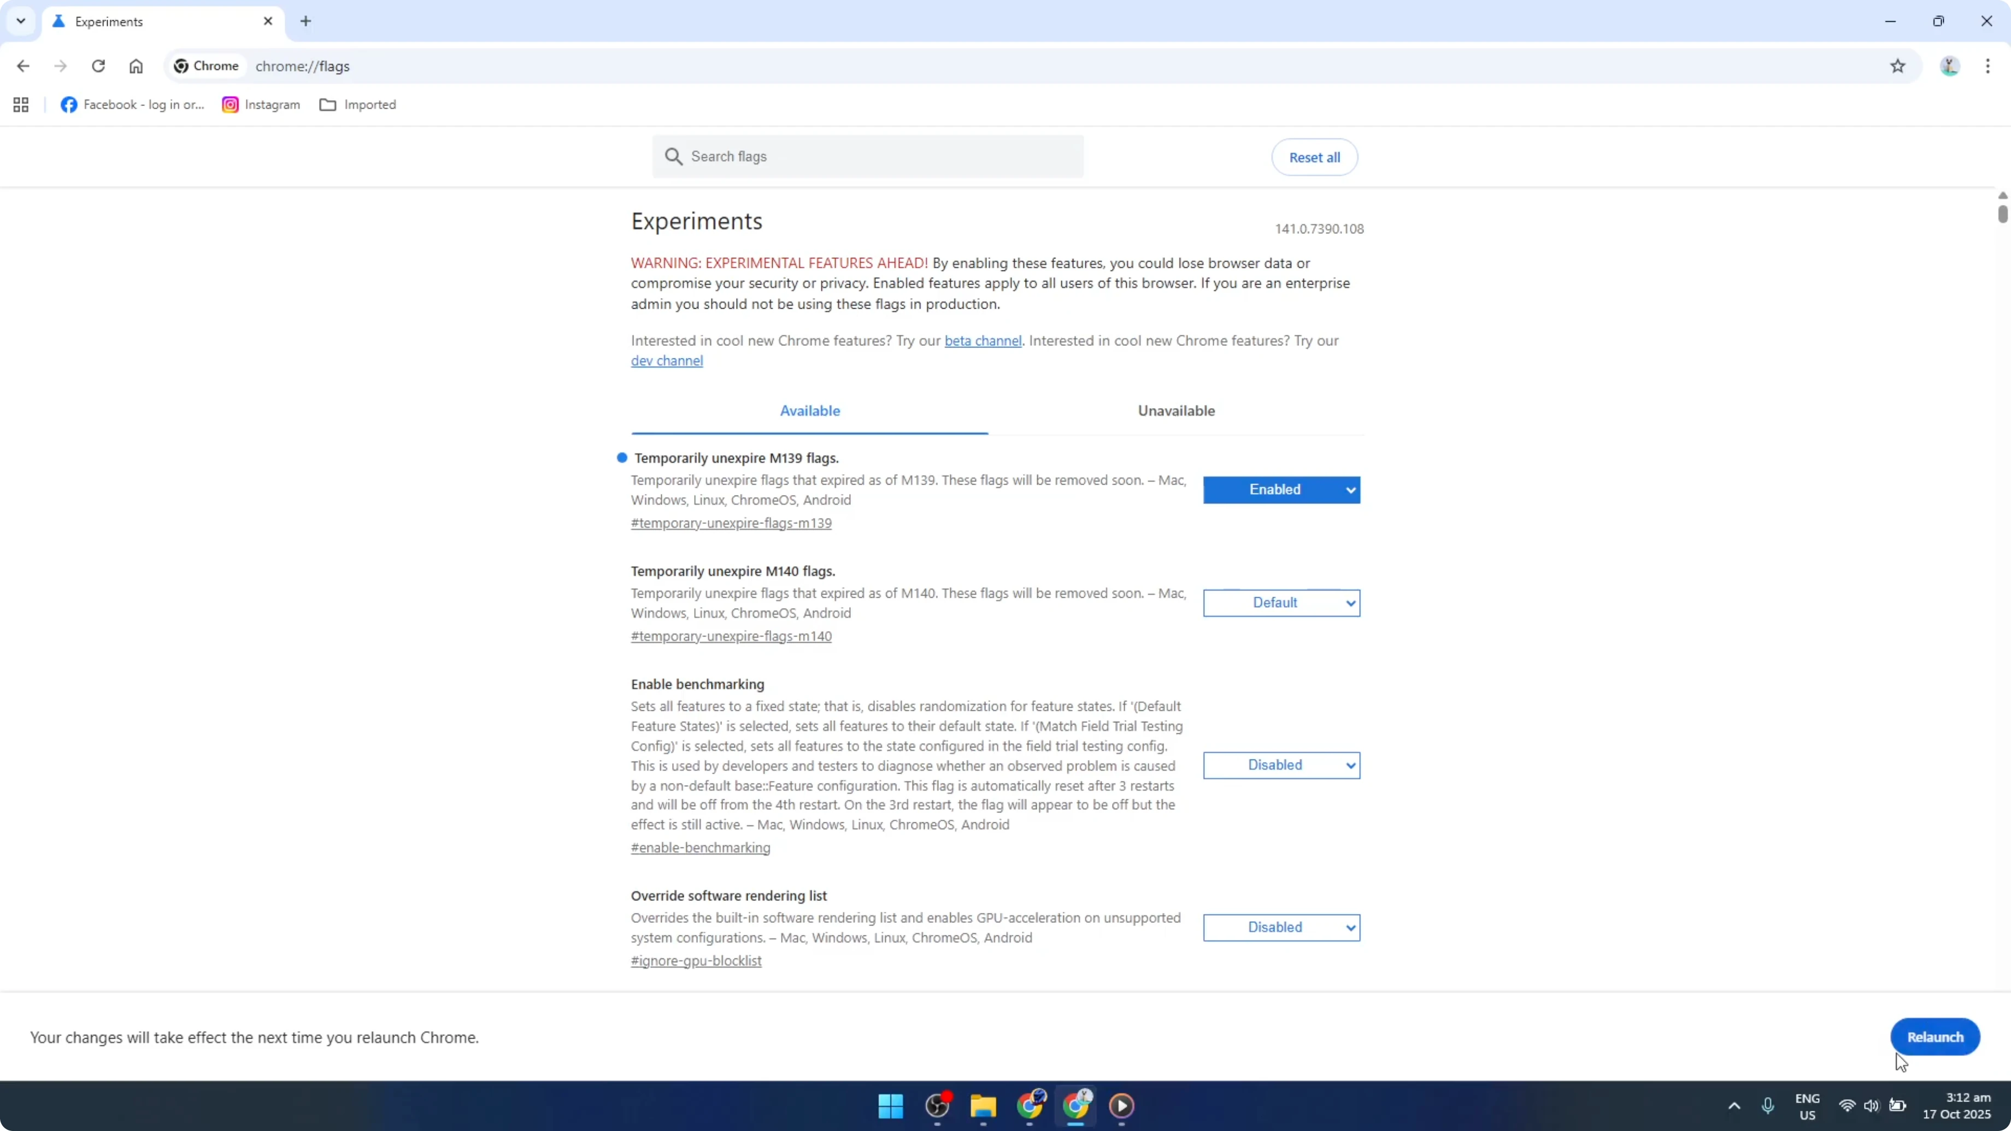This screenshot has height=1131, width=2011.
Task: Click the Search flags input field
Action: [x=867, y=156]
